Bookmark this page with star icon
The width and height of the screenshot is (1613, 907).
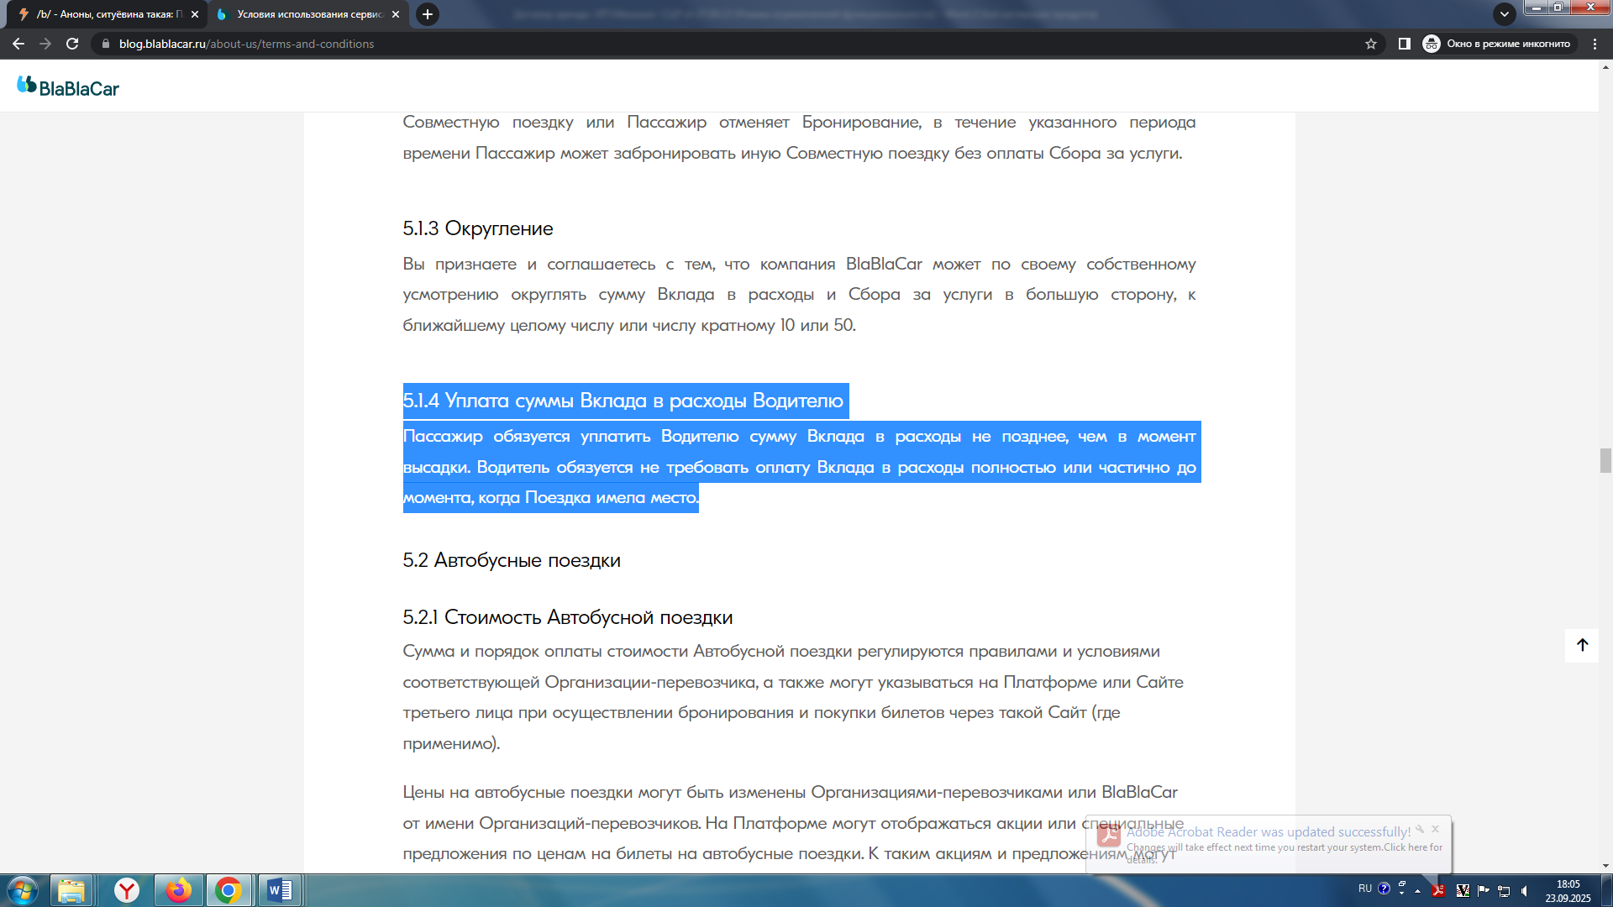[1371, 44]
